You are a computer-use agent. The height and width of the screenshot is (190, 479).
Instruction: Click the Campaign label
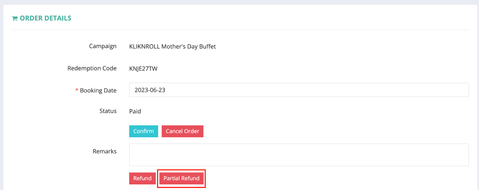tap(103, 46)
